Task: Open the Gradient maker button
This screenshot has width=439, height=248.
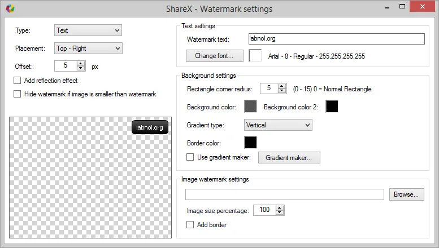Action: point(289,157)
